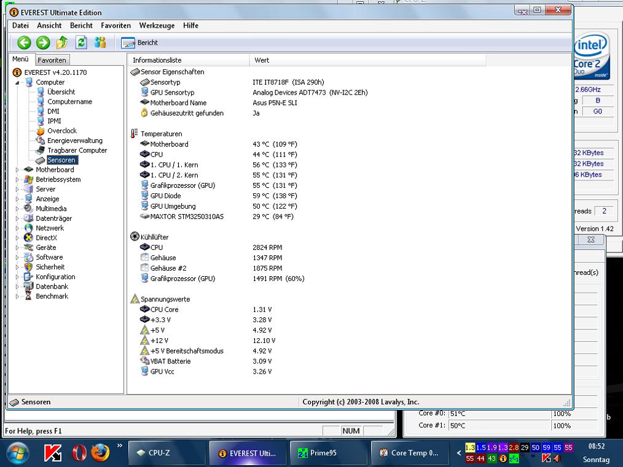623x467 pixels.
Task: Switch to Prime95 taskbar button
Action: [329, 453]
